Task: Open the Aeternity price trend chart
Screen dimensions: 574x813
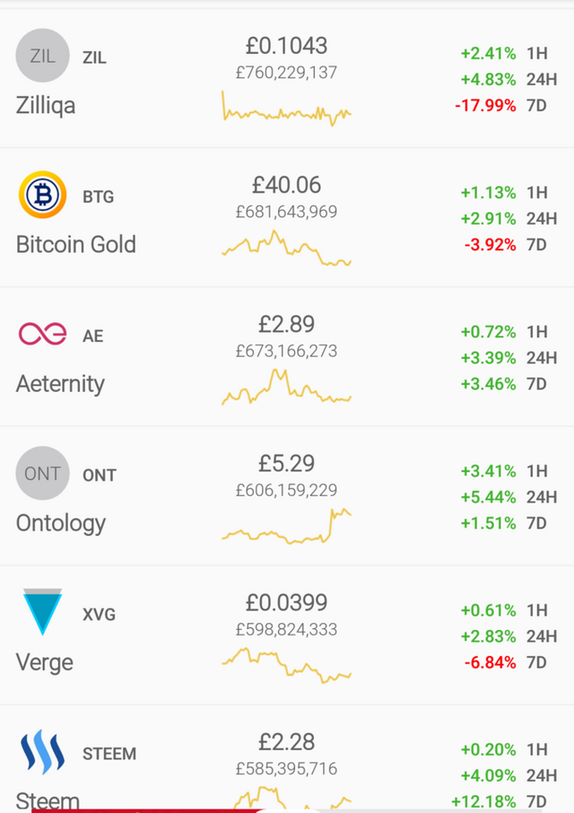Action: click(x=286, y=387)
